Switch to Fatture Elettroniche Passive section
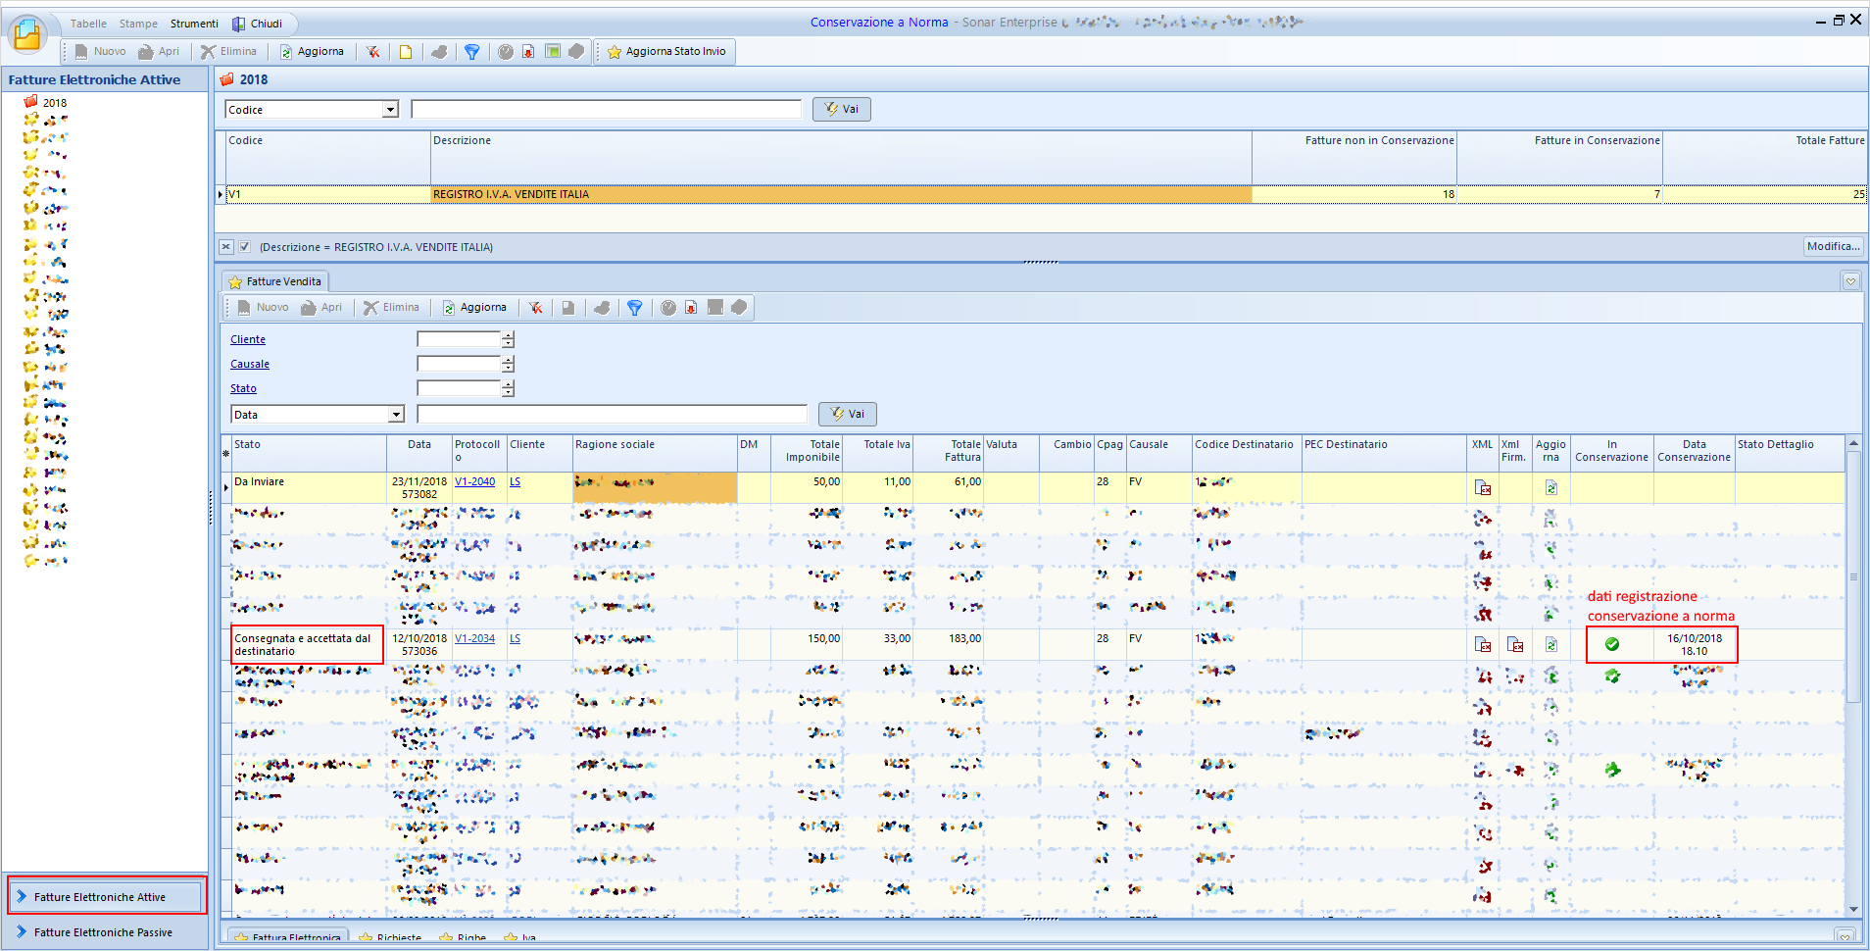This screenshot has height=951, width=1870. (x=103, y=932)
